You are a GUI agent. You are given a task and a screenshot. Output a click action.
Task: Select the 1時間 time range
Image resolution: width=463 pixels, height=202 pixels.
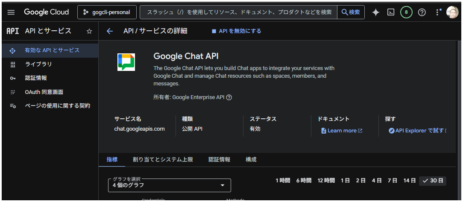pos(283,181)
